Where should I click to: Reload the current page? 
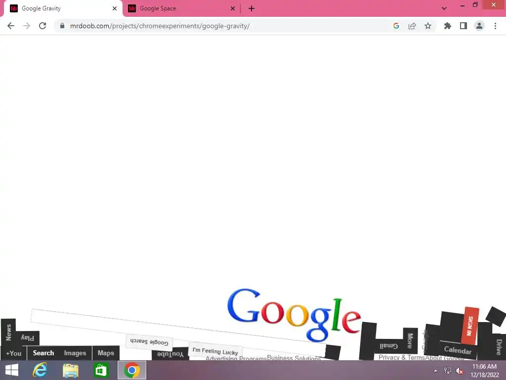point(42,26)
